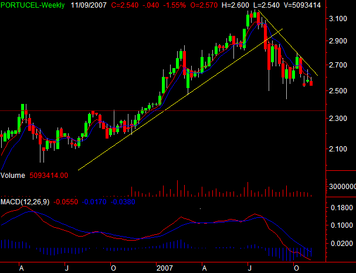Click the 2.900 price axis label
The image size is (356, 273).
(x=338, y=41)
